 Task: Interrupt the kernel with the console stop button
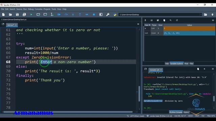click(205, 69)
